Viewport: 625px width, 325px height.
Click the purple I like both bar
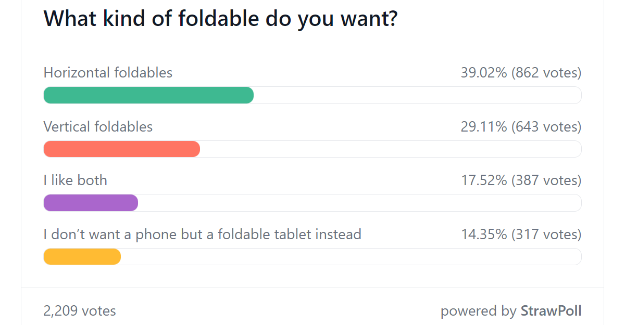(x=91, y=203)
